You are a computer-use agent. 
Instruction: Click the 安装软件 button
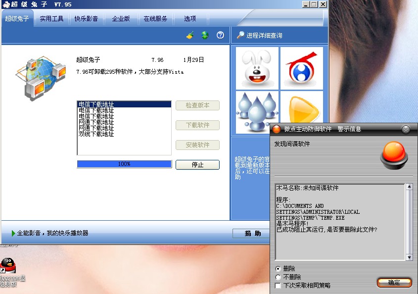click(x=197, y=145)
